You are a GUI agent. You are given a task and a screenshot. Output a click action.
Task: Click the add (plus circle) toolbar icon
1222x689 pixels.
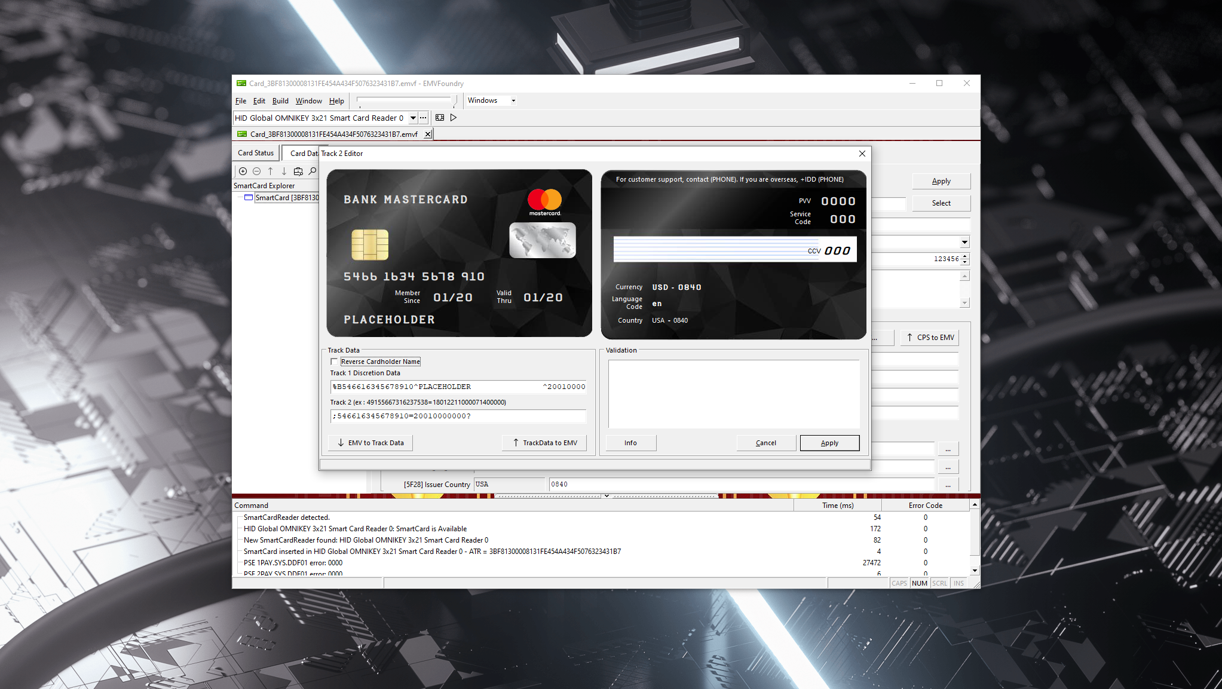point(243,172)
